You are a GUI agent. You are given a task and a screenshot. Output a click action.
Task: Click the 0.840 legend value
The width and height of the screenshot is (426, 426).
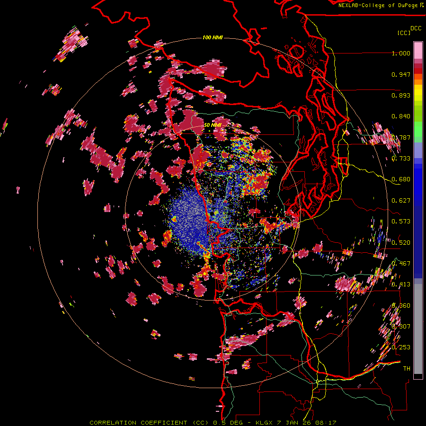pos(401,116)
